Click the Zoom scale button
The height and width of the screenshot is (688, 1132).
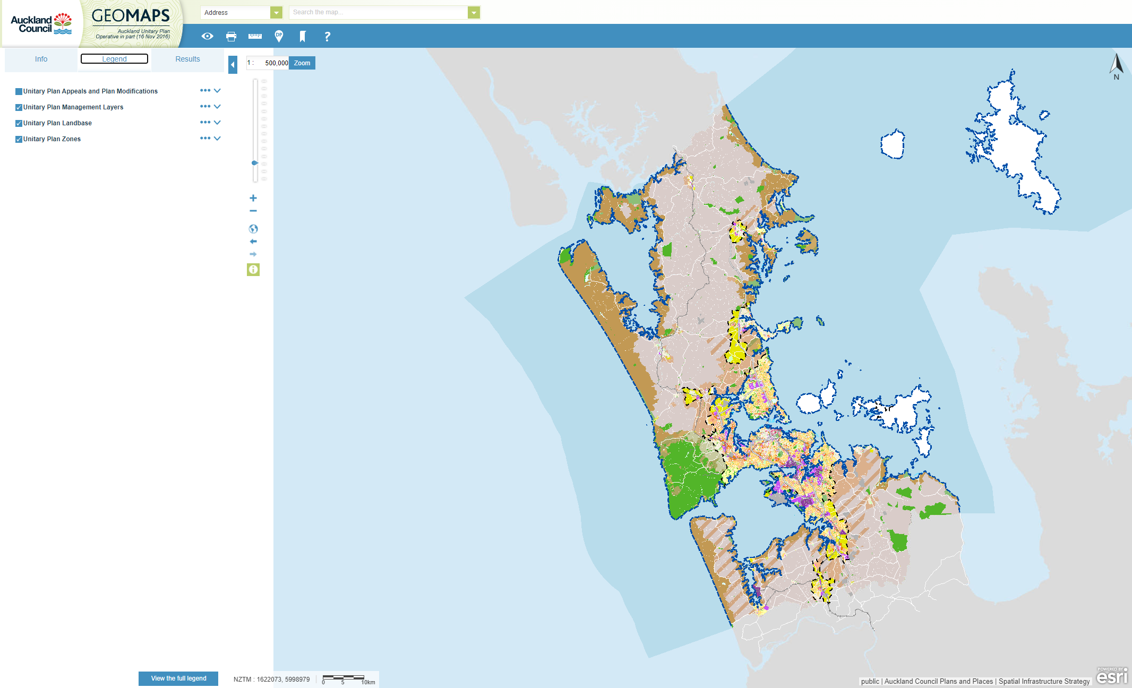(x=302, y=63)
